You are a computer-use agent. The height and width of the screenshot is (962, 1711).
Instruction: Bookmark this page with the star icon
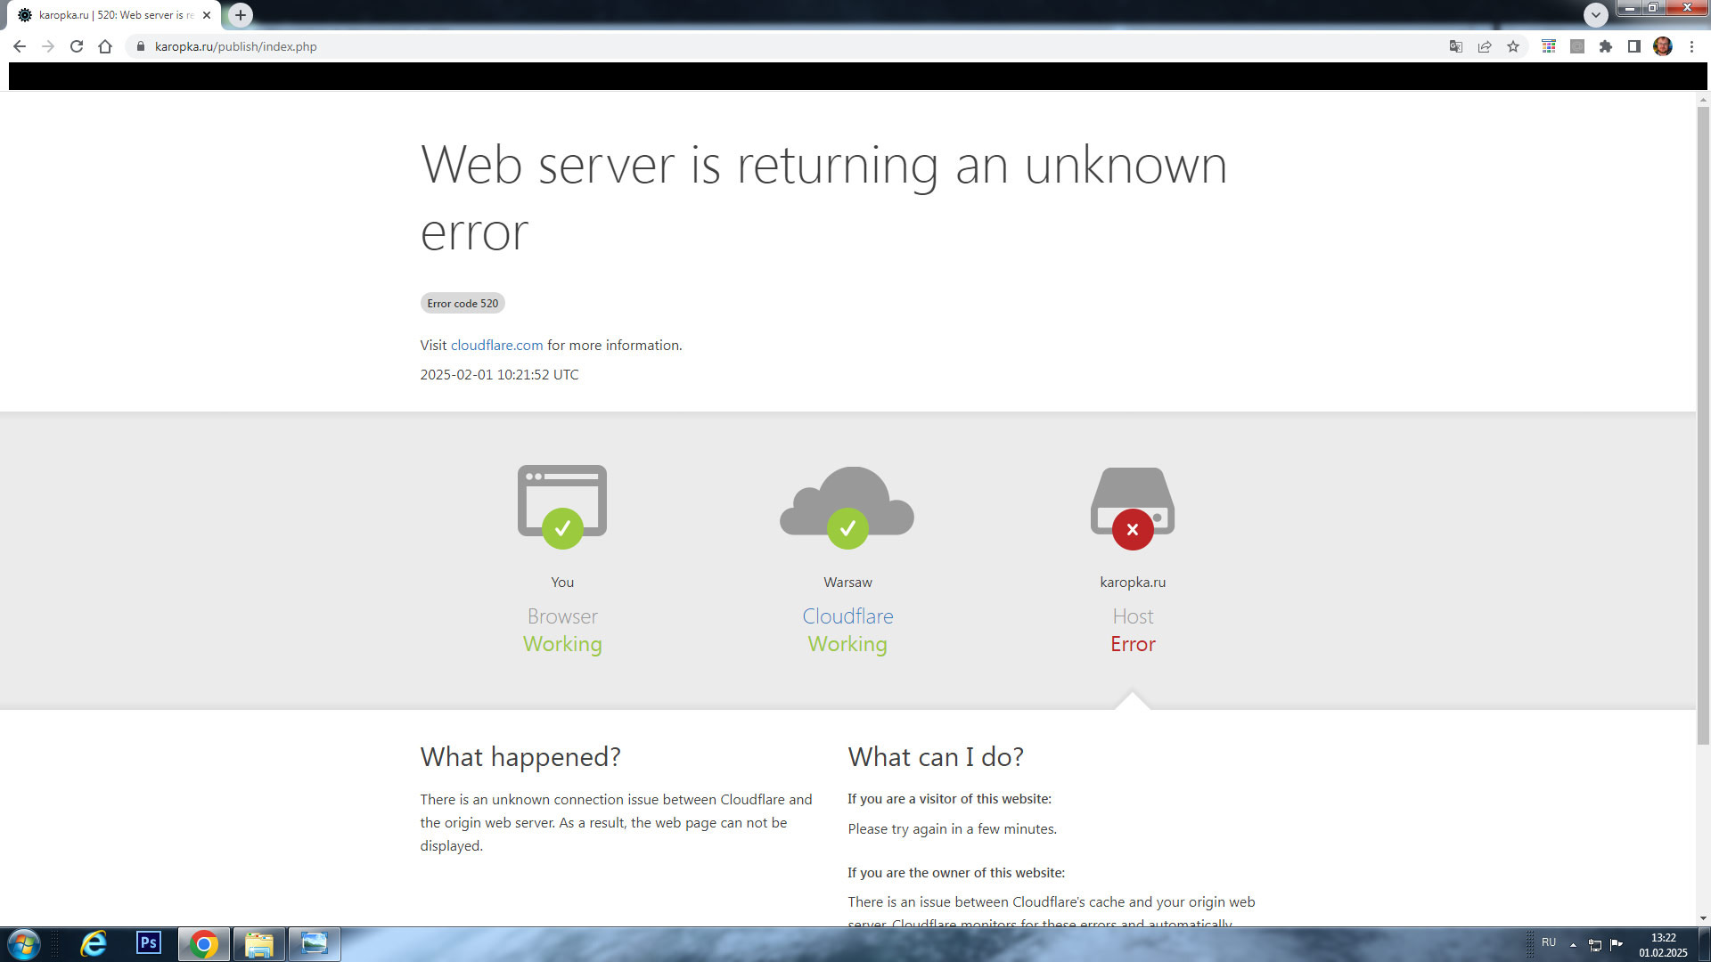(1513, 46)
